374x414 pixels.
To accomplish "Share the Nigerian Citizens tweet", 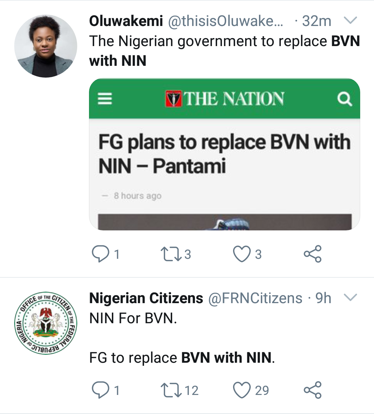I will [x=312, y=390].
